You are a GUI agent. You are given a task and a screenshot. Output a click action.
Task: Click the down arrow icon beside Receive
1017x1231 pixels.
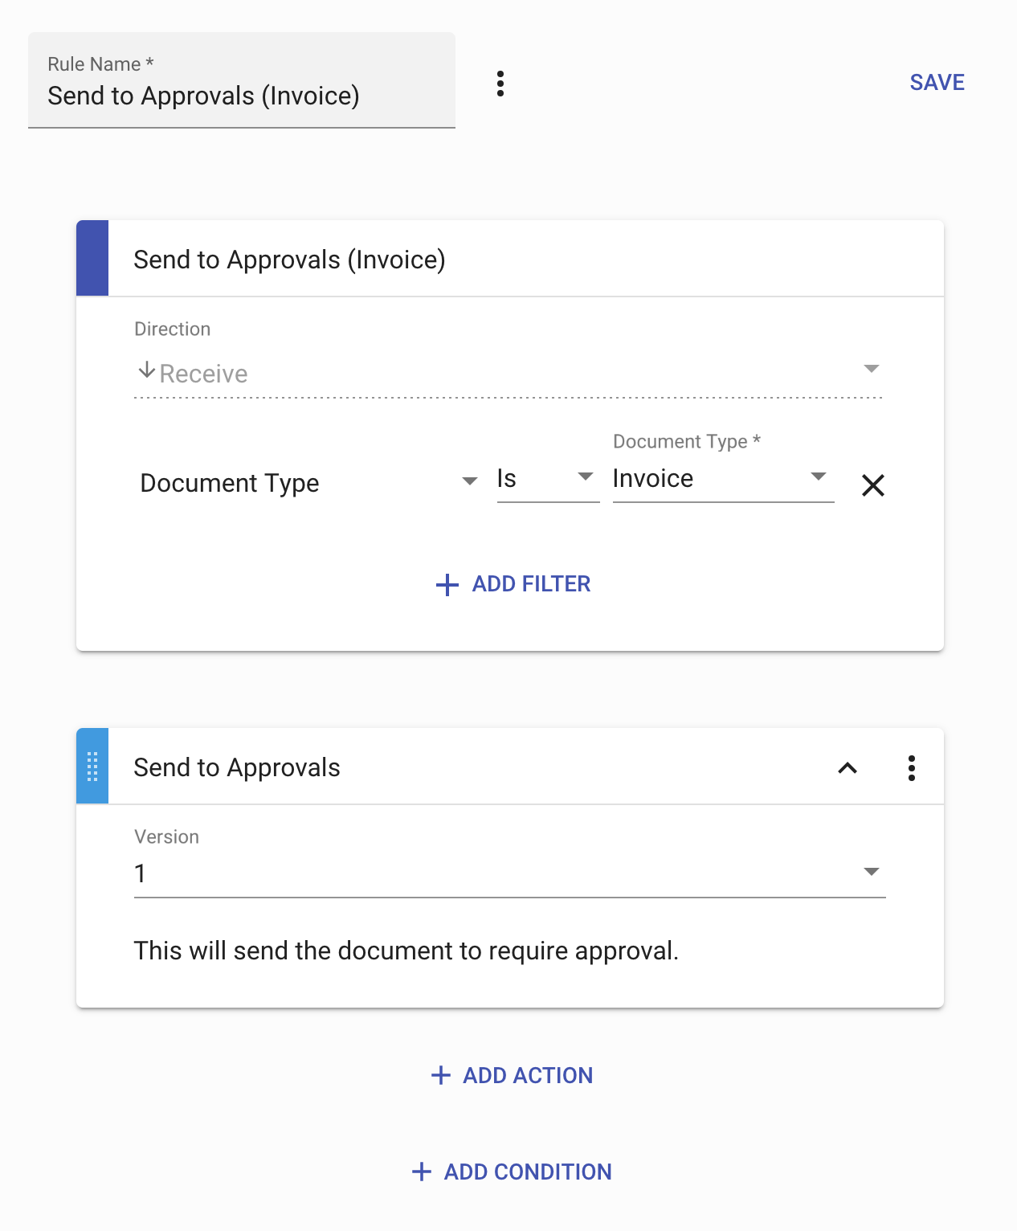147,371
